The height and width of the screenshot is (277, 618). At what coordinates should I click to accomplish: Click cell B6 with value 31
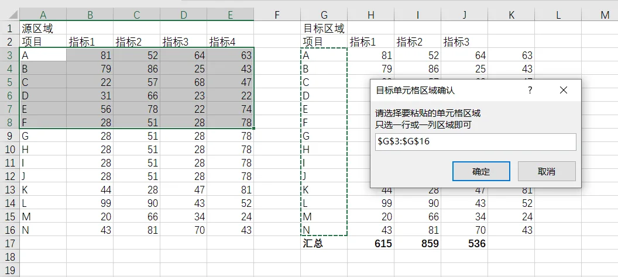pyautogui.click(x=90, y=96)
